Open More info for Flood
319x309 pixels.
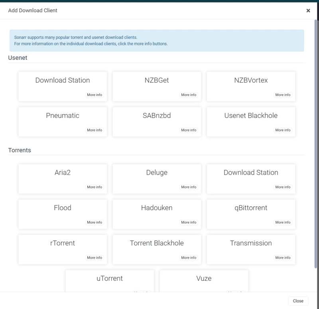tap(95, 222)
